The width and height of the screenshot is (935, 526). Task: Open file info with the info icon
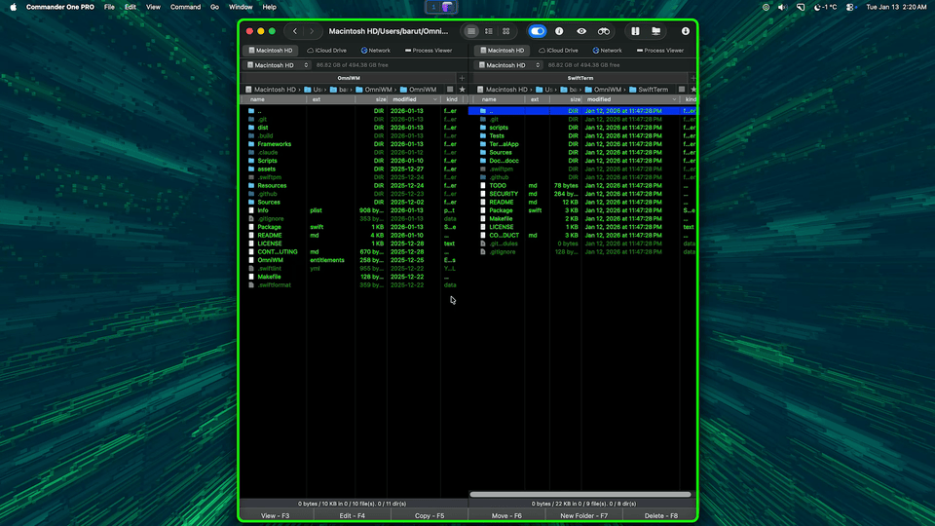click(559, 31)
